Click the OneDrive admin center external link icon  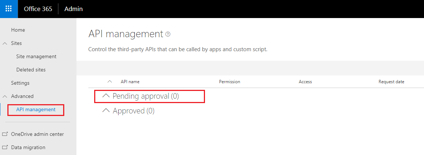(x=5, y=134)
